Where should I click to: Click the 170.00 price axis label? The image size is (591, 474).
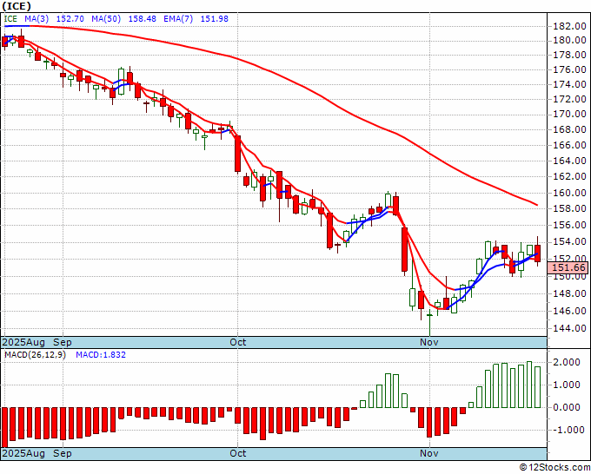pos(569,114)
